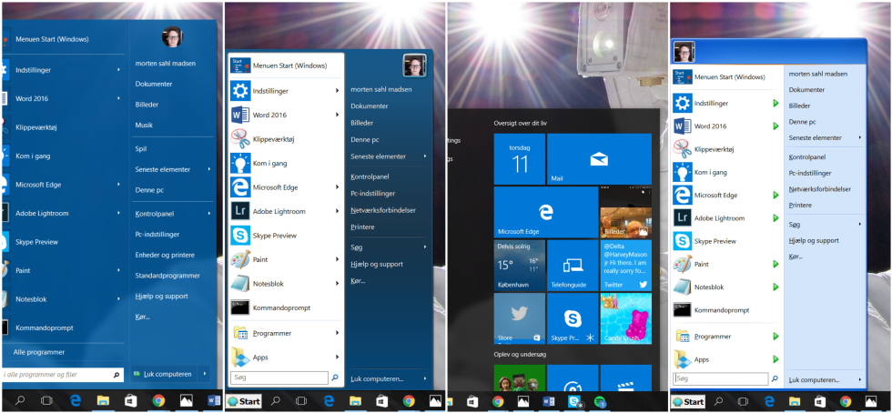Launch the large Microsoft Edge tile
The height and width of the screenshot is (413, 892).
pos(545,212)
